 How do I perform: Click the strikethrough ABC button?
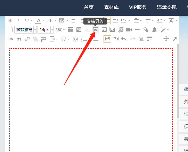click(x=59, y=30)
